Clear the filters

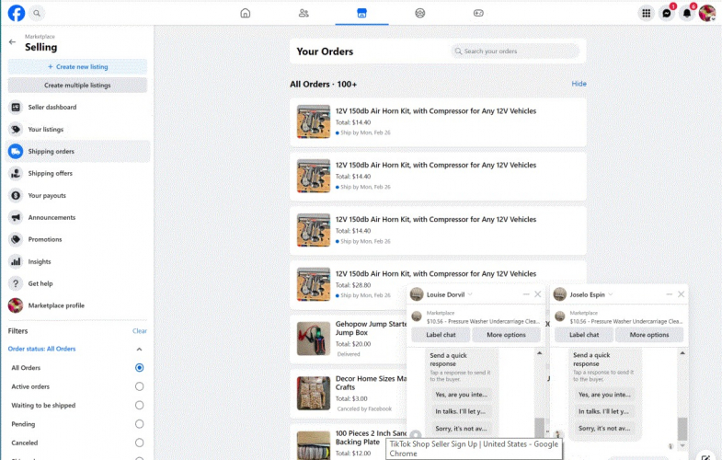coord(140,331)
